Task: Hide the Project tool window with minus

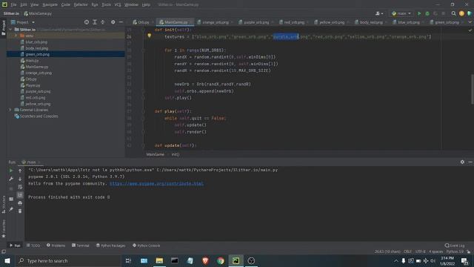Action: coord(121,22)
